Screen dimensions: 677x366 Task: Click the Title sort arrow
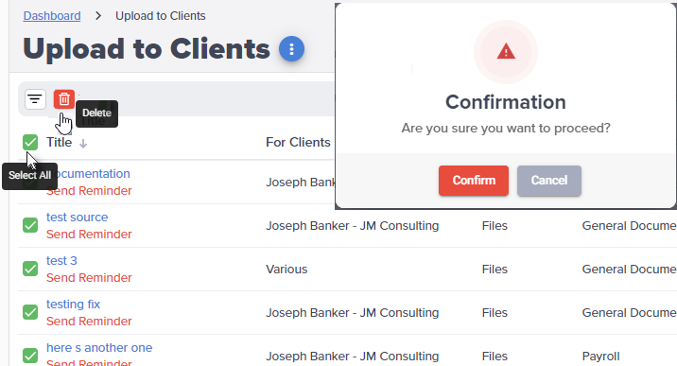[x=83, y=144]
